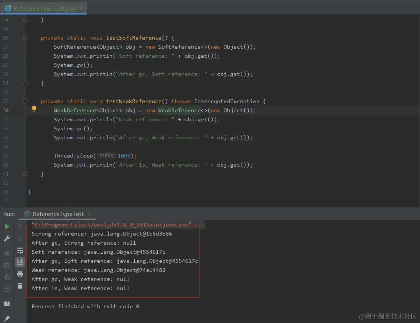Click System.gc() call on line 36
The image size is (420, 323).
point(73,128)
